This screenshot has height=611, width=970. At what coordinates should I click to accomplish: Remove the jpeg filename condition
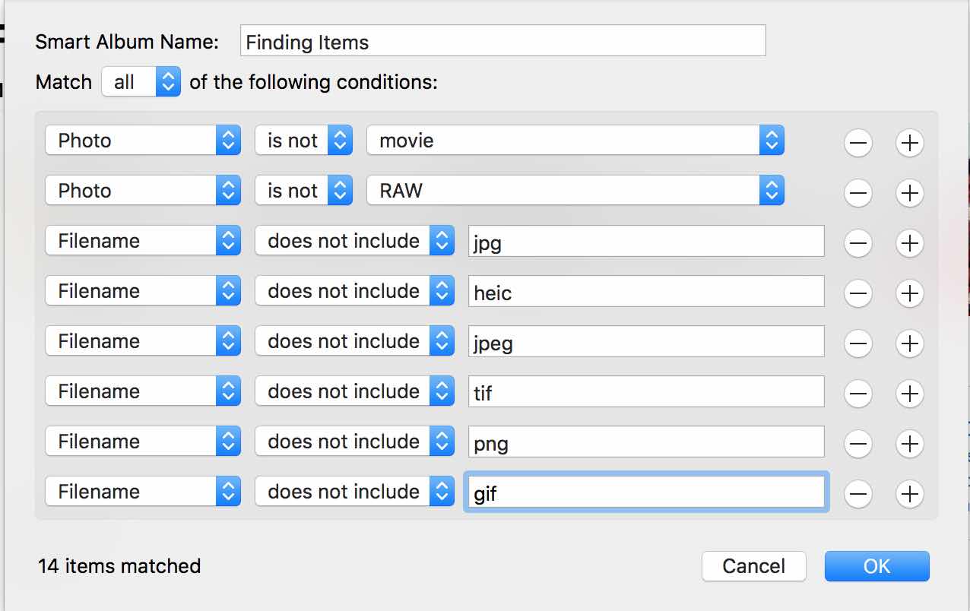click(x=857, y=343)
